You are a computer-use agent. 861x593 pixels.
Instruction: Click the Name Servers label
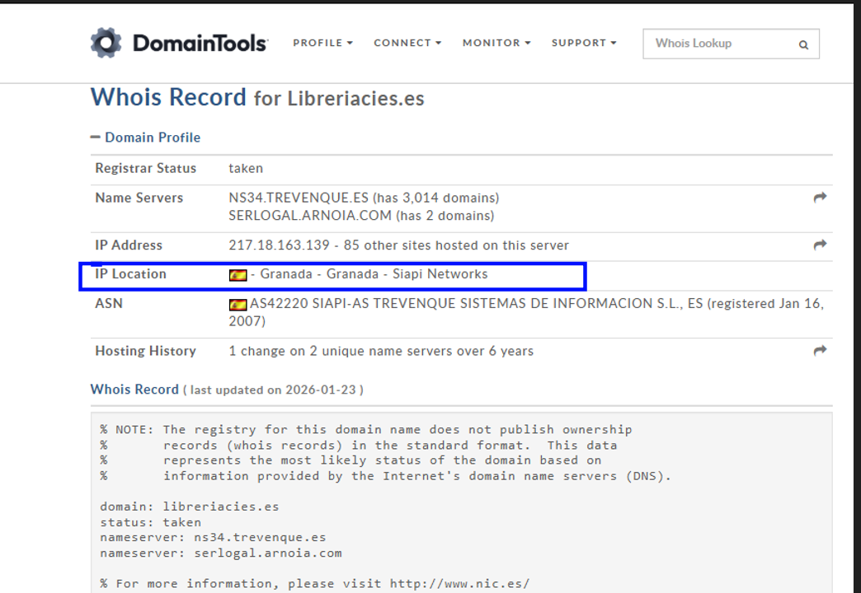point(139,198)
